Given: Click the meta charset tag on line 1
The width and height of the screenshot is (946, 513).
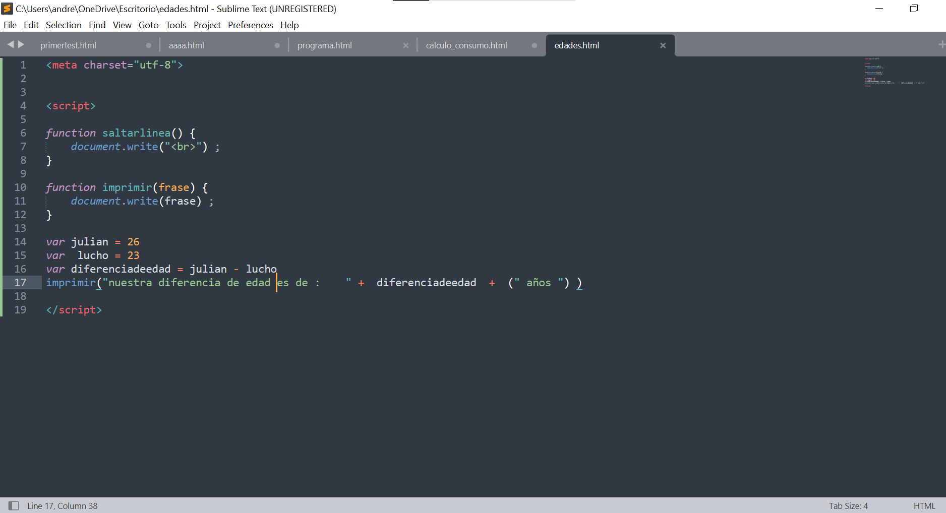Looking at the screenshot, I should click(x=114, y=65).
